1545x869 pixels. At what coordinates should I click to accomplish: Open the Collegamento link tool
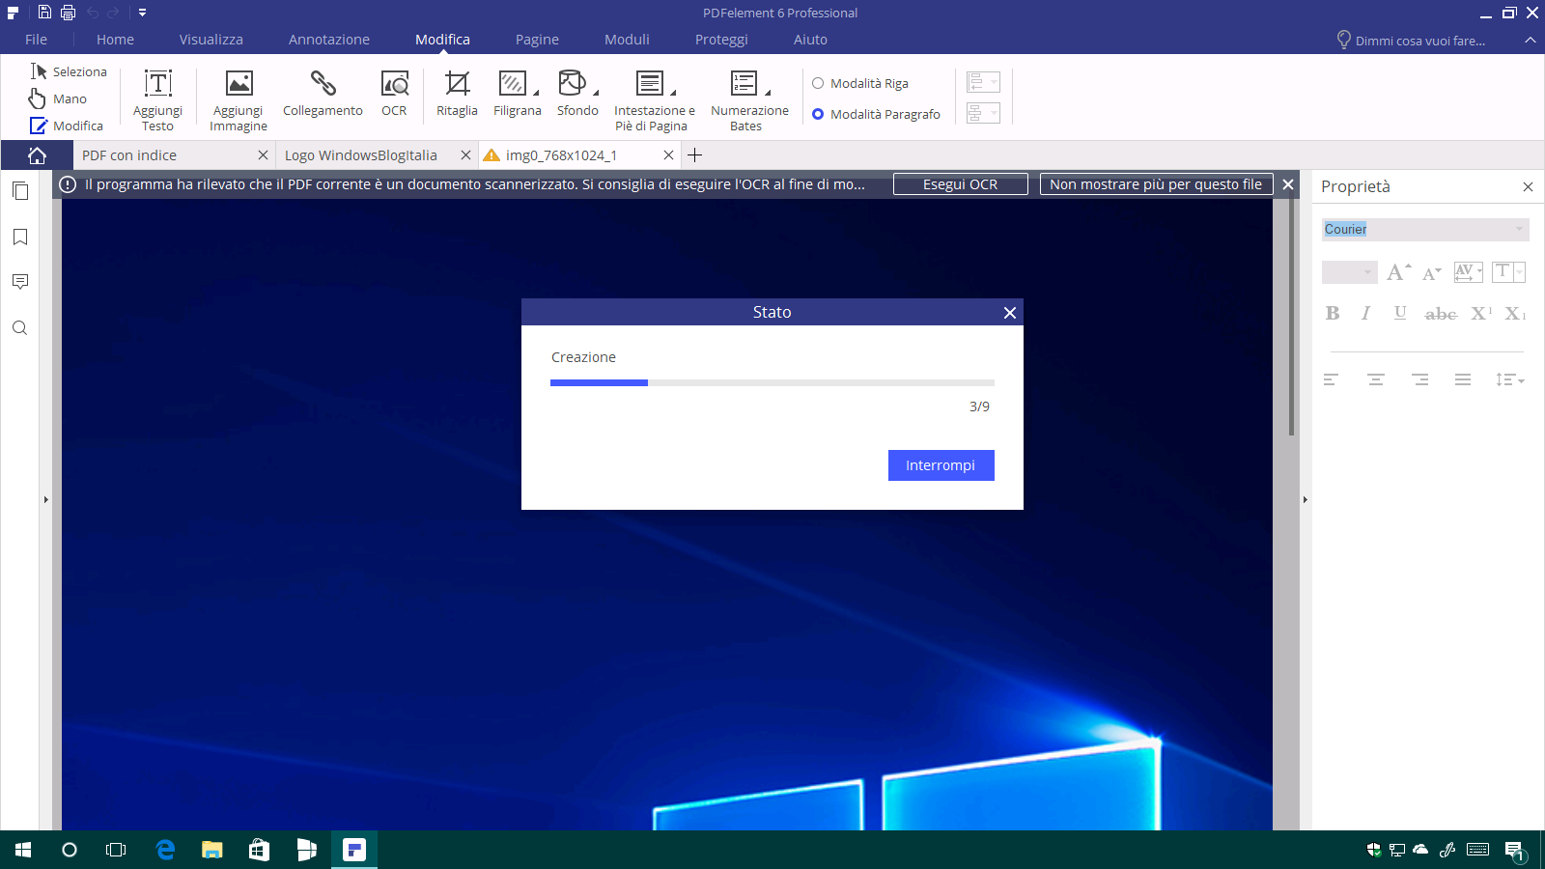click(x=323, y=94)
